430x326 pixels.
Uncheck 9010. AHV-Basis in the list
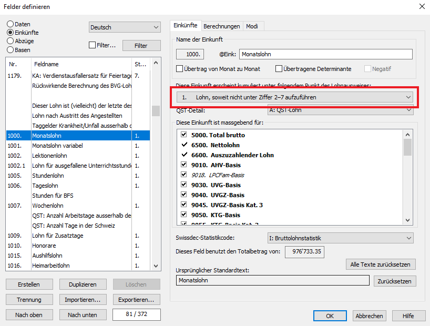point(184,165)
